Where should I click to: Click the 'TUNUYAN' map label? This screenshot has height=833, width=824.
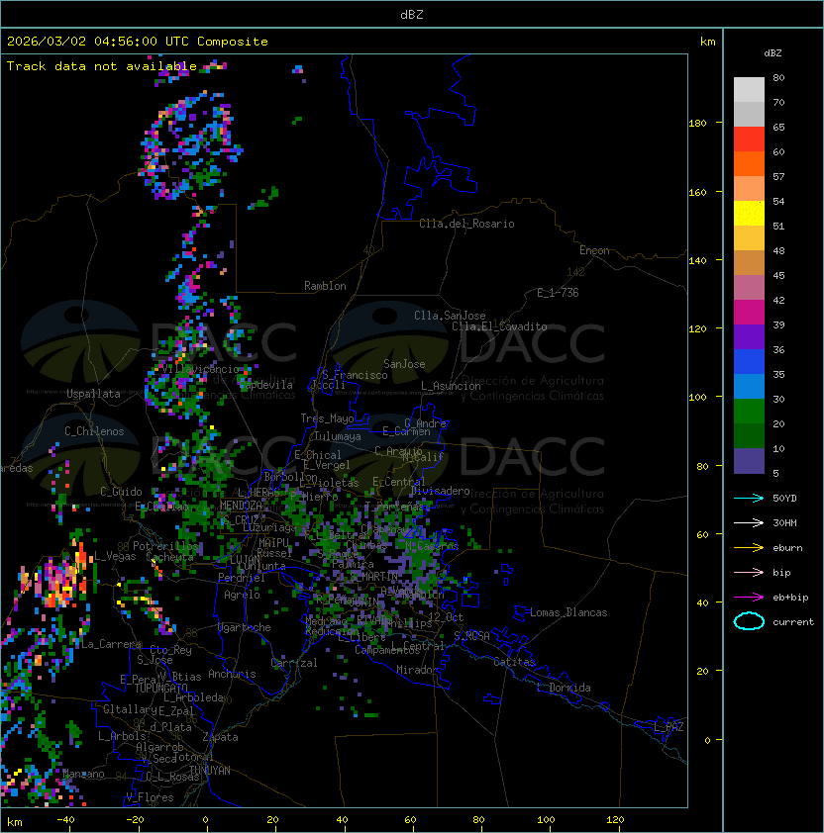[x=210, y=770]
